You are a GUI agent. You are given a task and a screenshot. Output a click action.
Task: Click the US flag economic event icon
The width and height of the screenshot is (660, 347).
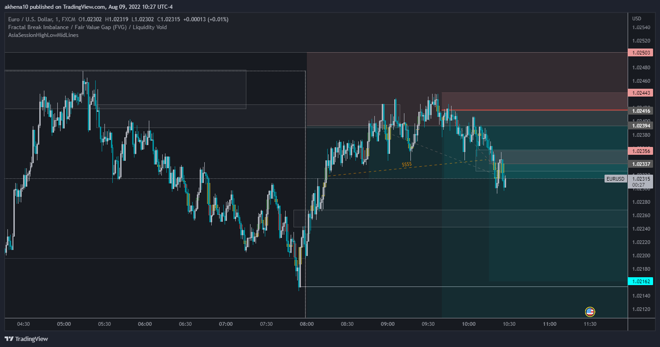(x=590, y=312)
